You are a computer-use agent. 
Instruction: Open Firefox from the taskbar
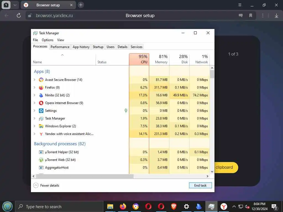tap(123, 206)
